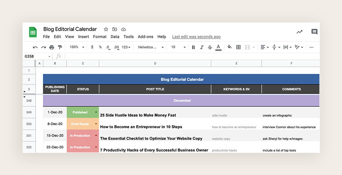Open the 123 number format dropdown
Screen dimensions: 342x175
126,47
